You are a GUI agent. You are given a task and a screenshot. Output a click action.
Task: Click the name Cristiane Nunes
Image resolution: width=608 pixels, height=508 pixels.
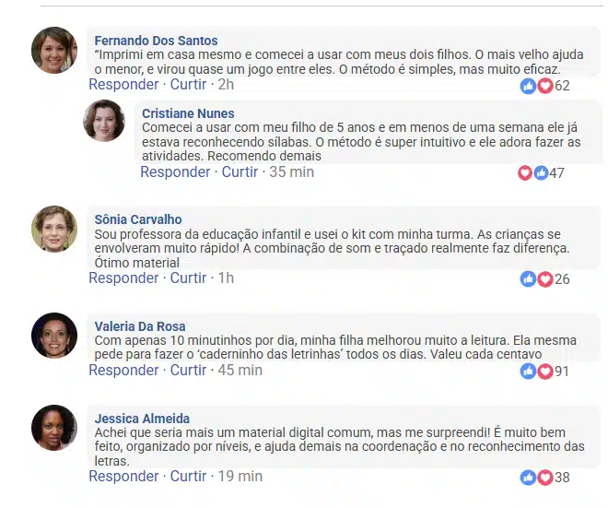pyautogui.click(x=188, y=113)
